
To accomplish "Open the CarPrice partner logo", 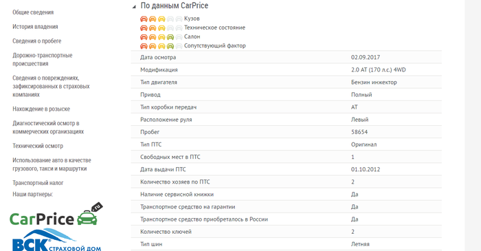I will 56,215.
